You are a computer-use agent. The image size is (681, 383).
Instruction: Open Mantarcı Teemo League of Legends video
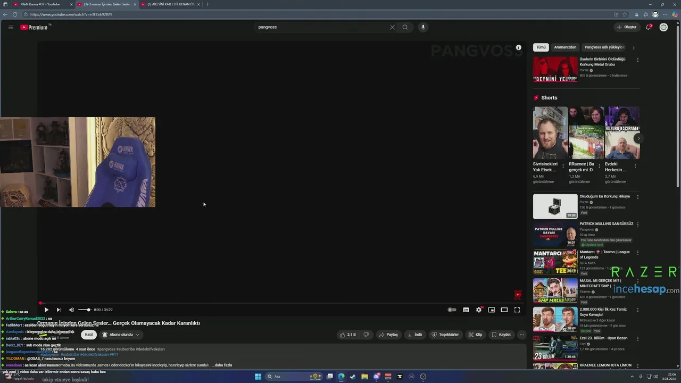coord(555,262)
